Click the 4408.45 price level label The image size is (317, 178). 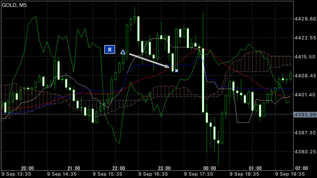coord(305,76)
